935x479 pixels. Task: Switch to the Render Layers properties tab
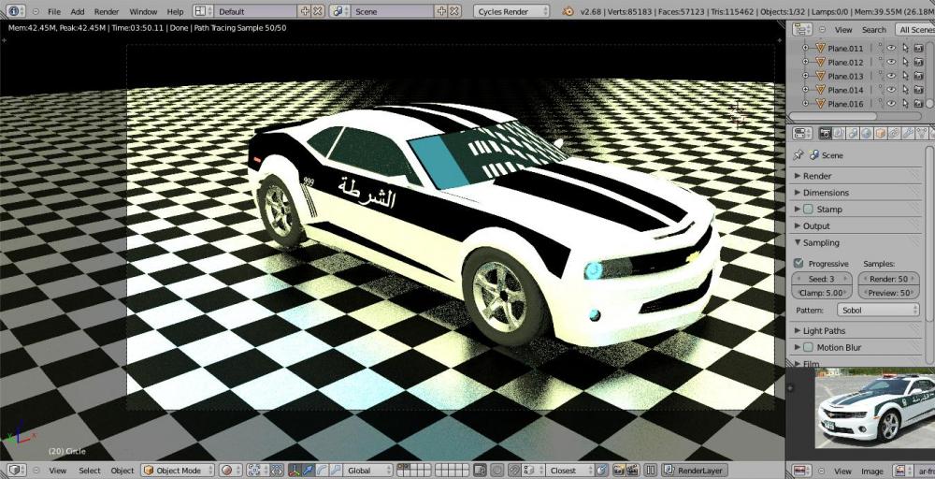pos(839,134)
